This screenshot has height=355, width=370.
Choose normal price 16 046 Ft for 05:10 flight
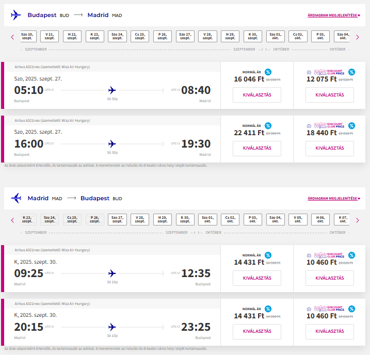tap(256, 95)
